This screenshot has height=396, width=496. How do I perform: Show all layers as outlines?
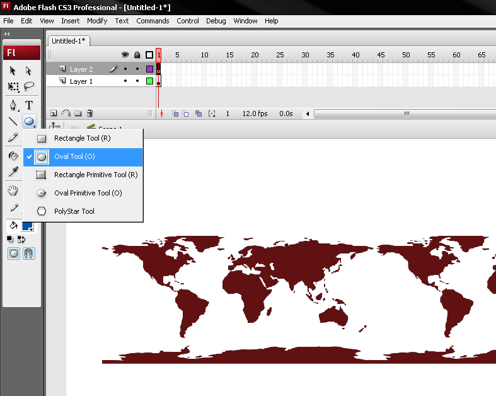pos(149,55)
